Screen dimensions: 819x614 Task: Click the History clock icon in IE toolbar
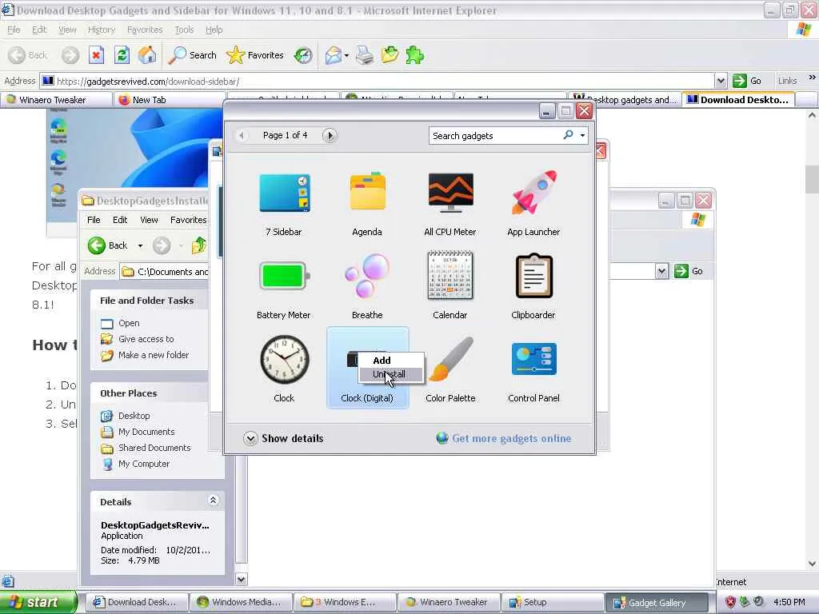(x=303, y=55)
